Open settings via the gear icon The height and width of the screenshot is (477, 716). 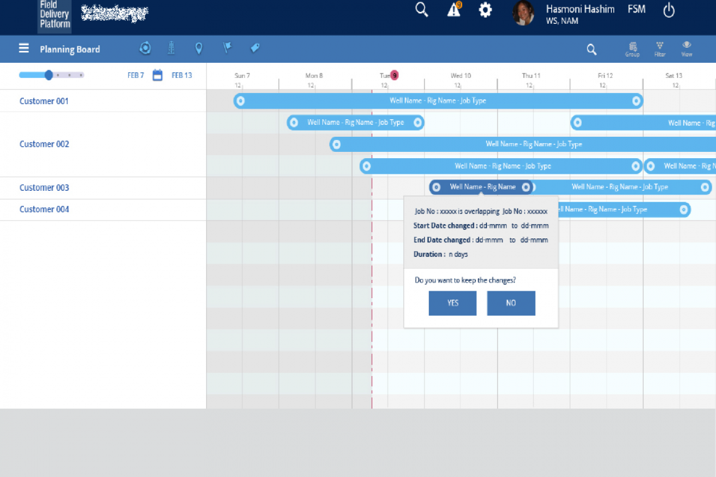[x=485, y=10]
